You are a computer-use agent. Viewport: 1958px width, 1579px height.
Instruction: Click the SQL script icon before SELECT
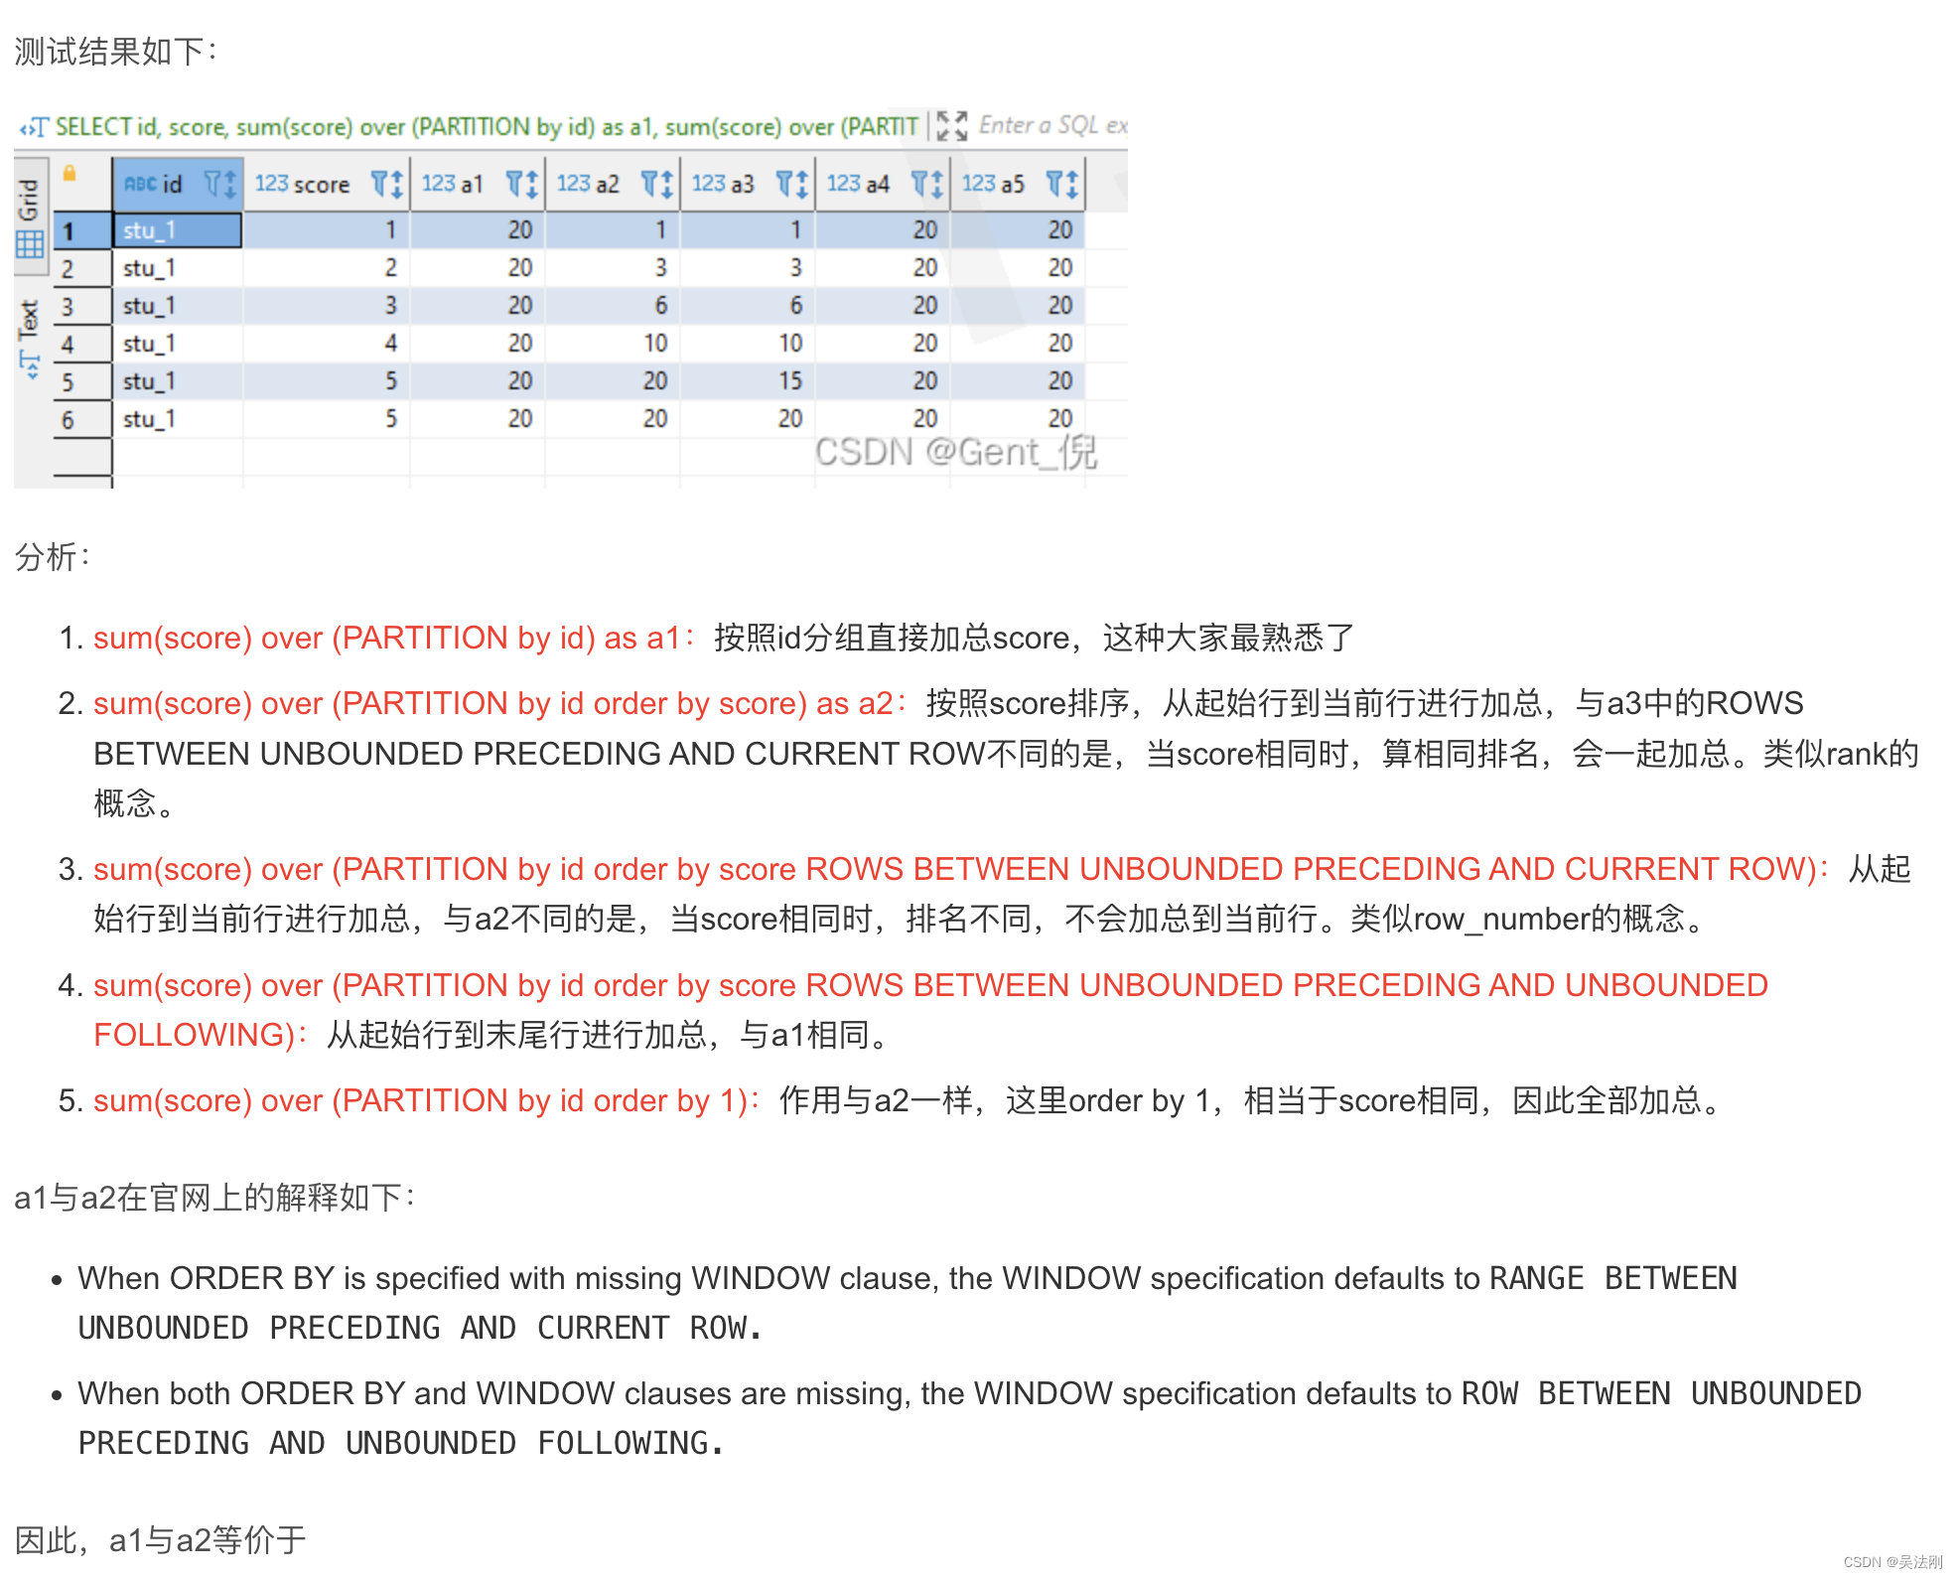pos(33,128)
